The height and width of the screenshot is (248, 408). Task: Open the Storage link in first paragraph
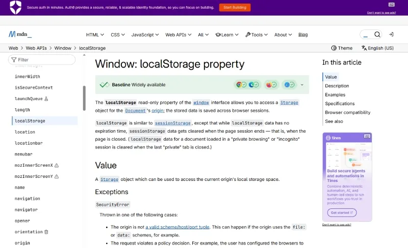pyautogui.click(x=289, y=103)
